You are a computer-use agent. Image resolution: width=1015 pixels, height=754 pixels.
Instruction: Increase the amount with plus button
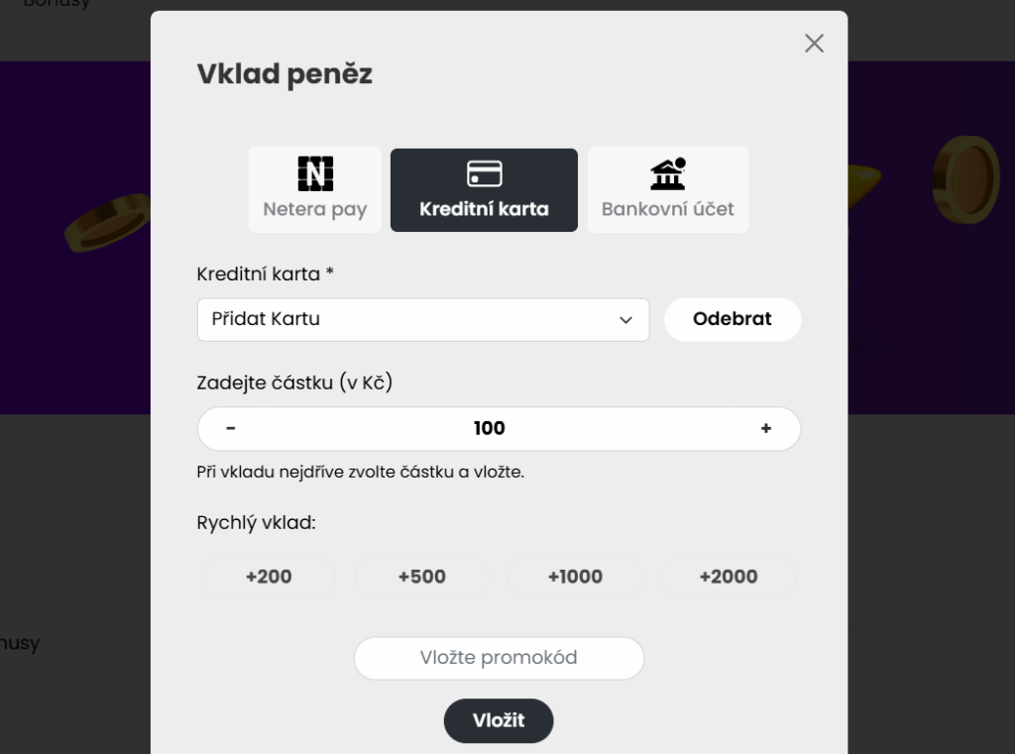(x=766, y=428)
